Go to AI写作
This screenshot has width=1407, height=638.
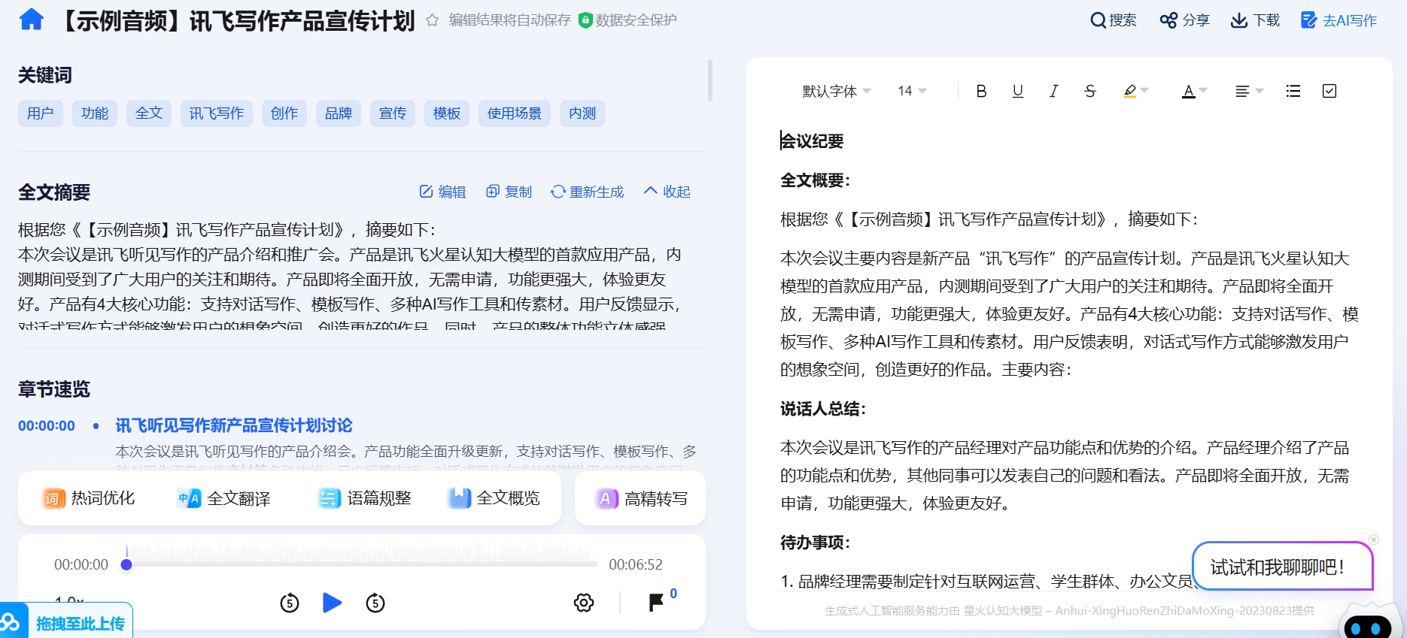click(x=1339, y=20)
